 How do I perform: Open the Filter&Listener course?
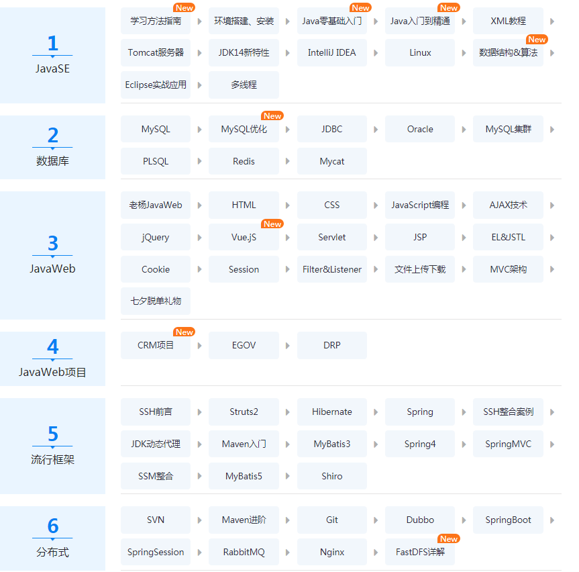[332, 269]
